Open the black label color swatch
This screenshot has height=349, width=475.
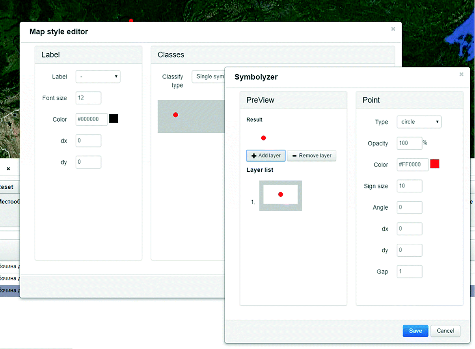[114, 119]
